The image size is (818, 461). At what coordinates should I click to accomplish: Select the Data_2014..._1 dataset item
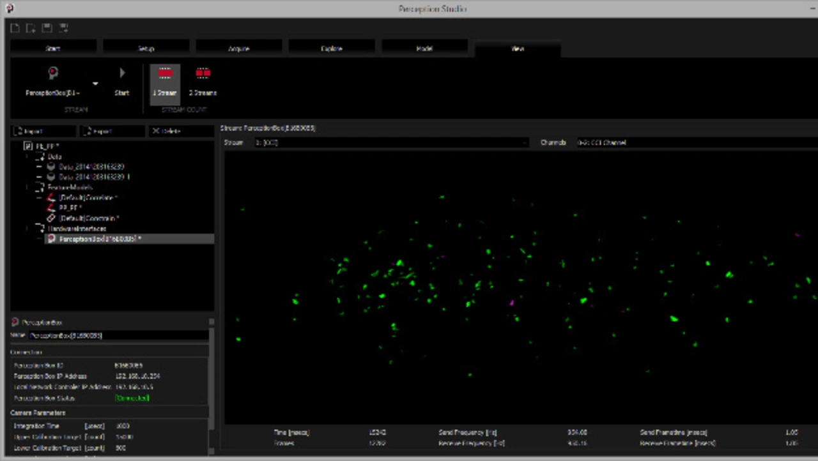(95, 177)
